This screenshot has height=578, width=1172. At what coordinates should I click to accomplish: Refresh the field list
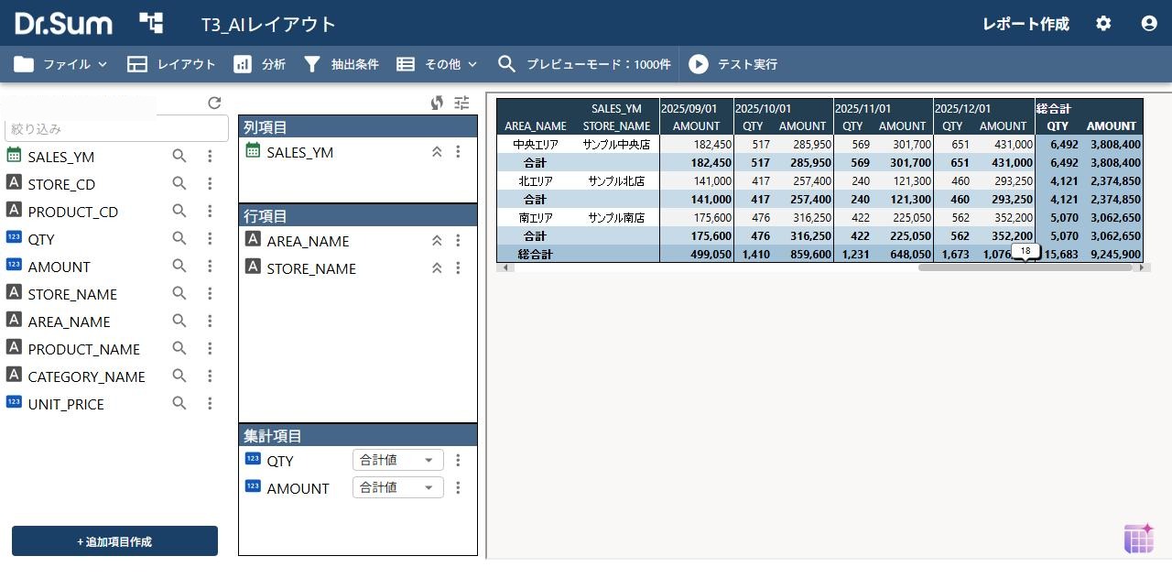coord(214,104)
